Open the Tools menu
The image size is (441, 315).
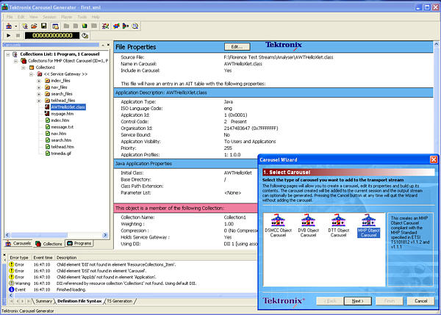pyautogui.click(x=82, y=17)
